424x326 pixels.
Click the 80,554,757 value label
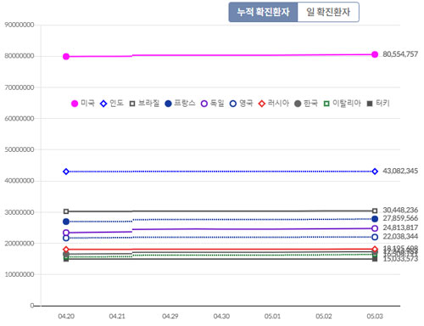[400, 54]
